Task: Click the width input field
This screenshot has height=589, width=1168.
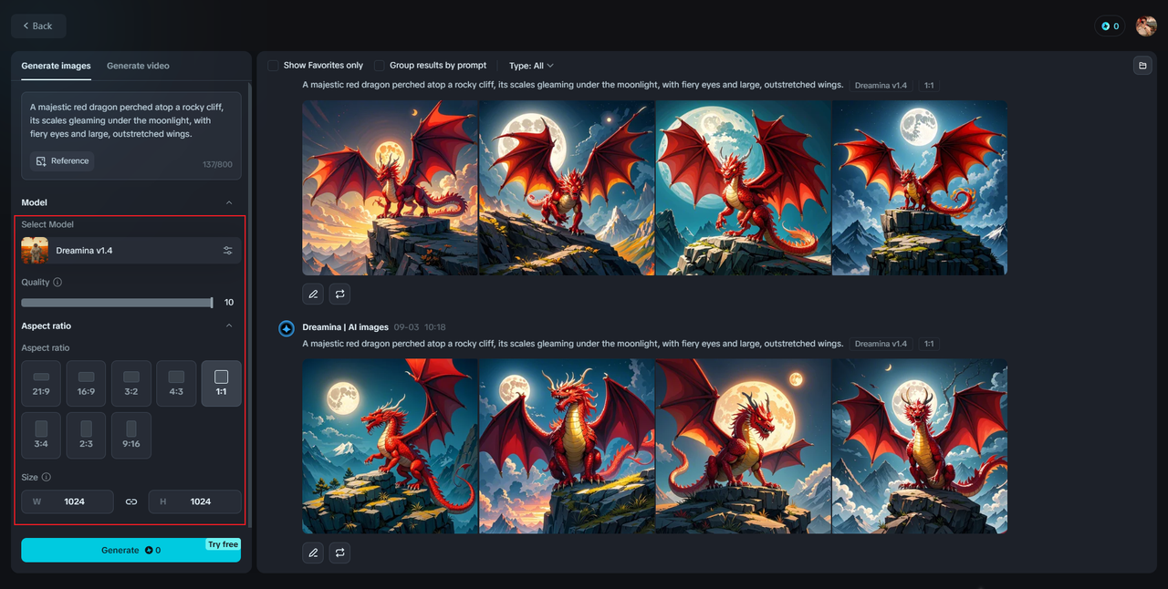Action: [x=68, y=501]
